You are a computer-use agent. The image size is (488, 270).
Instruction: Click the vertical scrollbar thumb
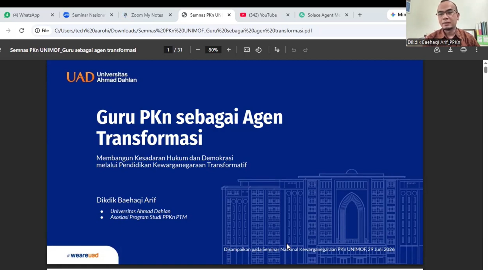tap(485, 70)
